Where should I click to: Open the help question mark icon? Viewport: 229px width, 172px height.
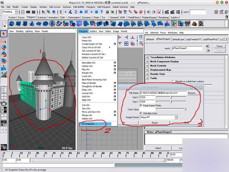pos(102,12)
